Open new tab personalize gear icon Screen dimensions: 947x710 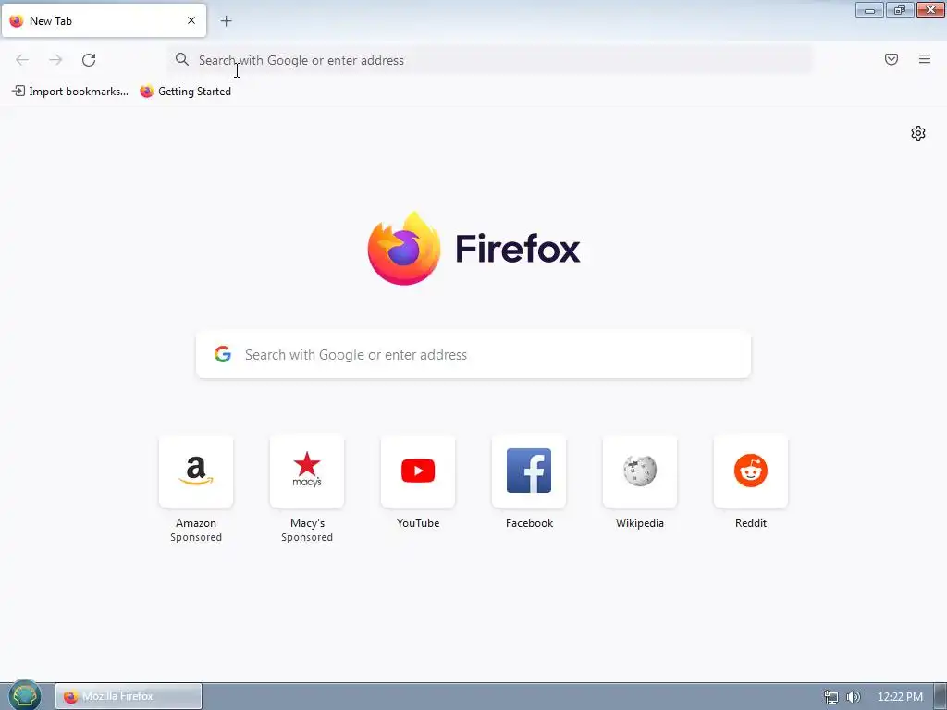click(918, 133)
